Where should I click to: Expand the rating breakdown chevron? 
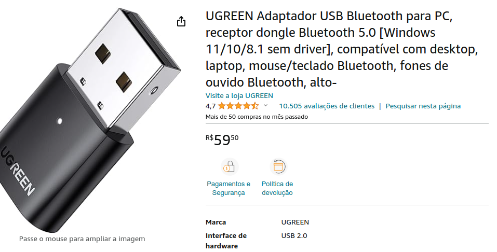point(265,105)
